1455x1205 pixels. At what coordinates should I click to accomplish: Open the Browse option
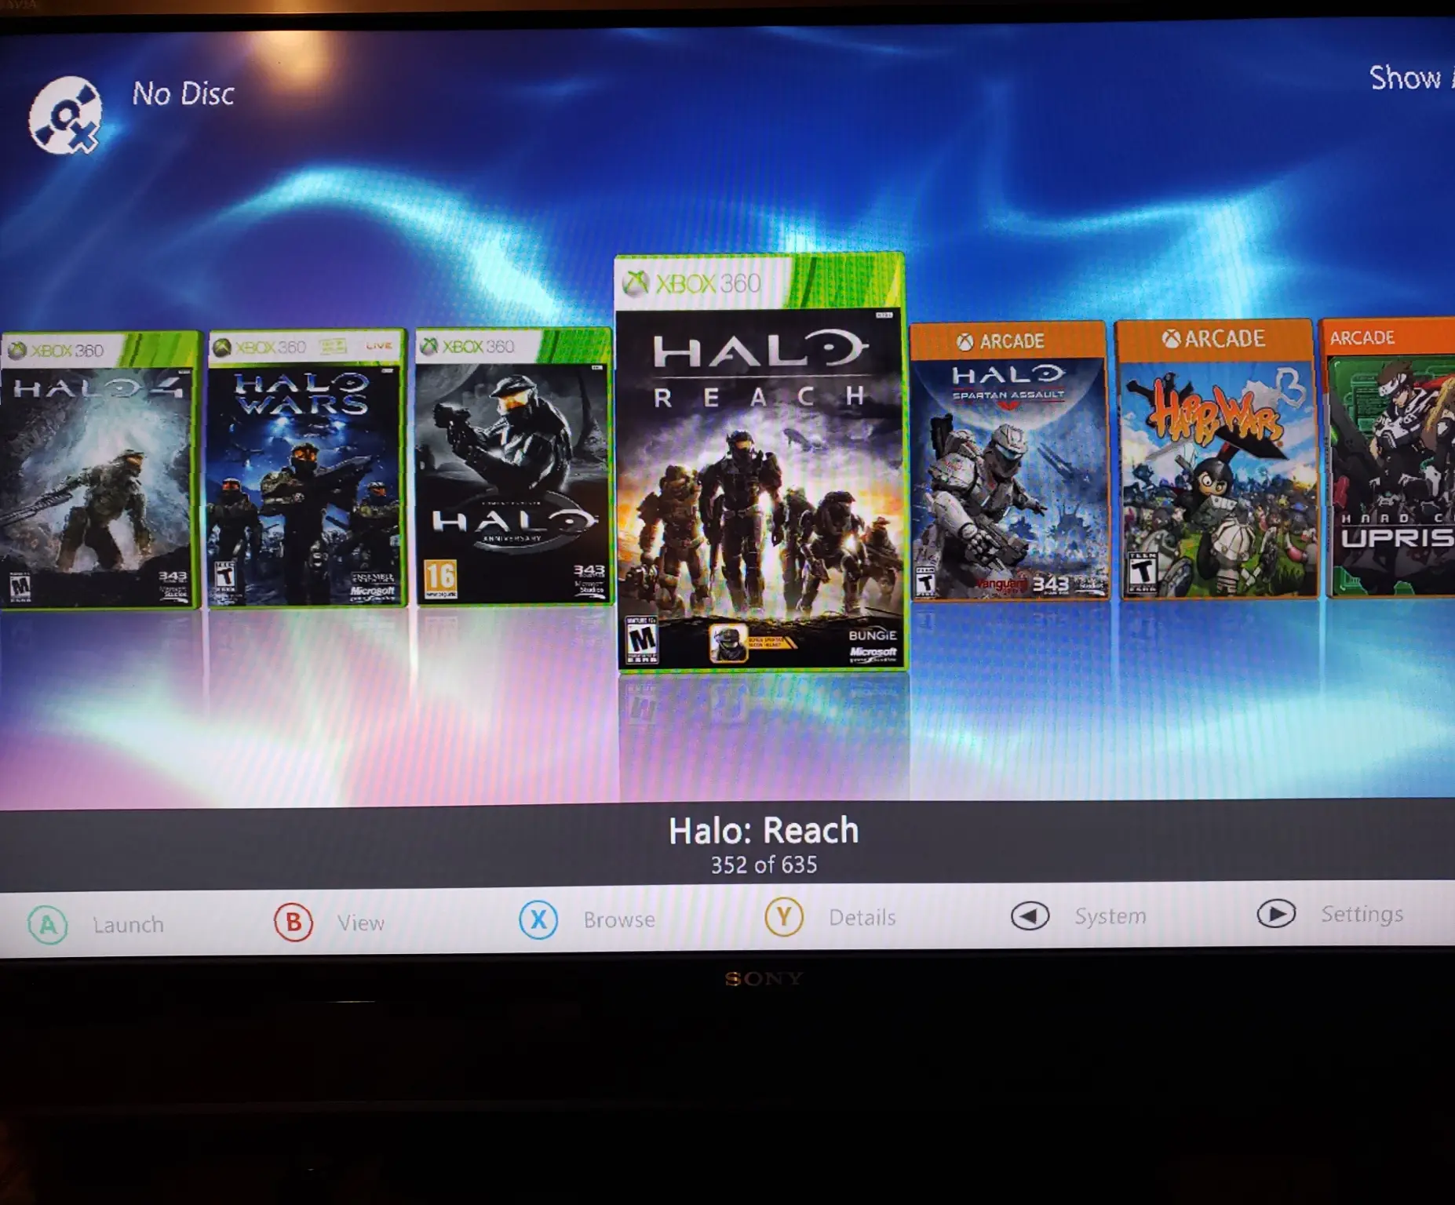pyautogui.click(x=618, y=919)
